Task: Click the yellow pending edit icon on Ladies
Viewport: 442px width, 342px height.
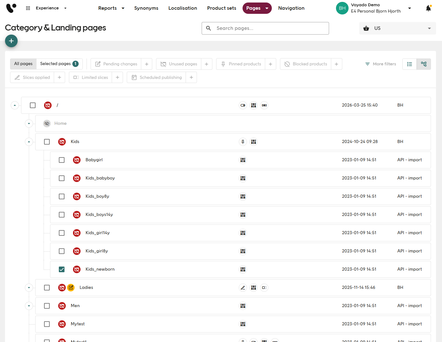Action: tap(71, 288)
